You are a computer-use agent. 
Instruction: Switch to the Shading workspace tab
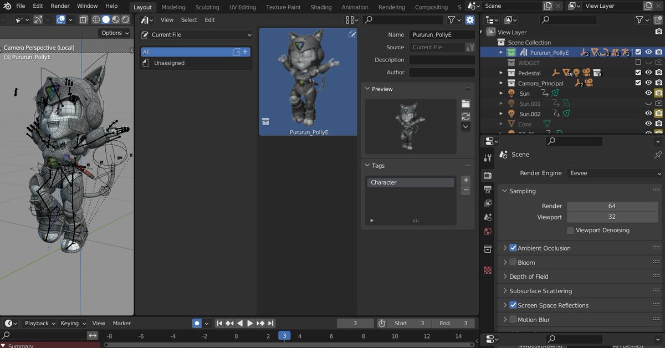(x=321, y=7)
